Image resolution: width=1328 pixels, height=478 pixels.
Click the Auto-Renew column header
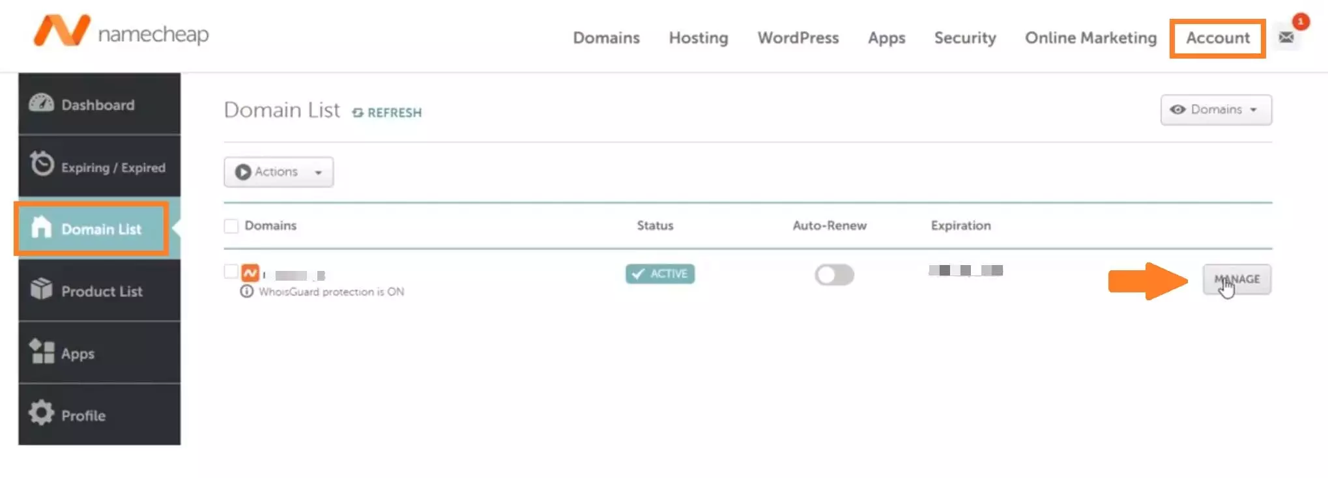coord(830,225)
